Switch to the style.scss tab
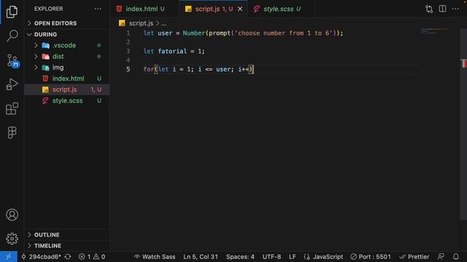This screenshot has height=262, width=467. tap(281, 9)
